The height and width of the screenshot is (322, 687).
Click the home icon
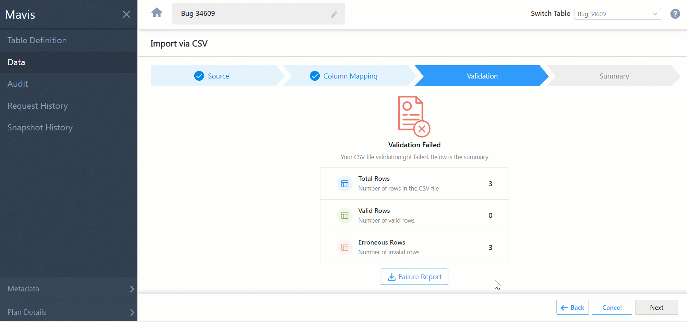157,13
